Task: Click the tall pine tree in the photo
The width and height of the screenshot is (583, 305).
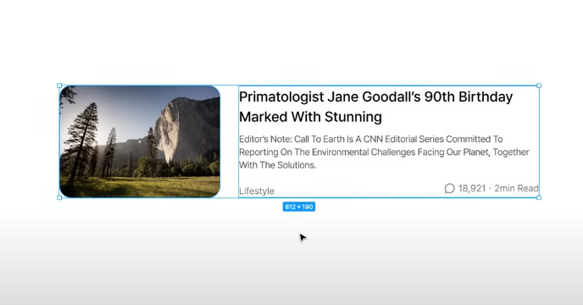Action: [82, 140]
